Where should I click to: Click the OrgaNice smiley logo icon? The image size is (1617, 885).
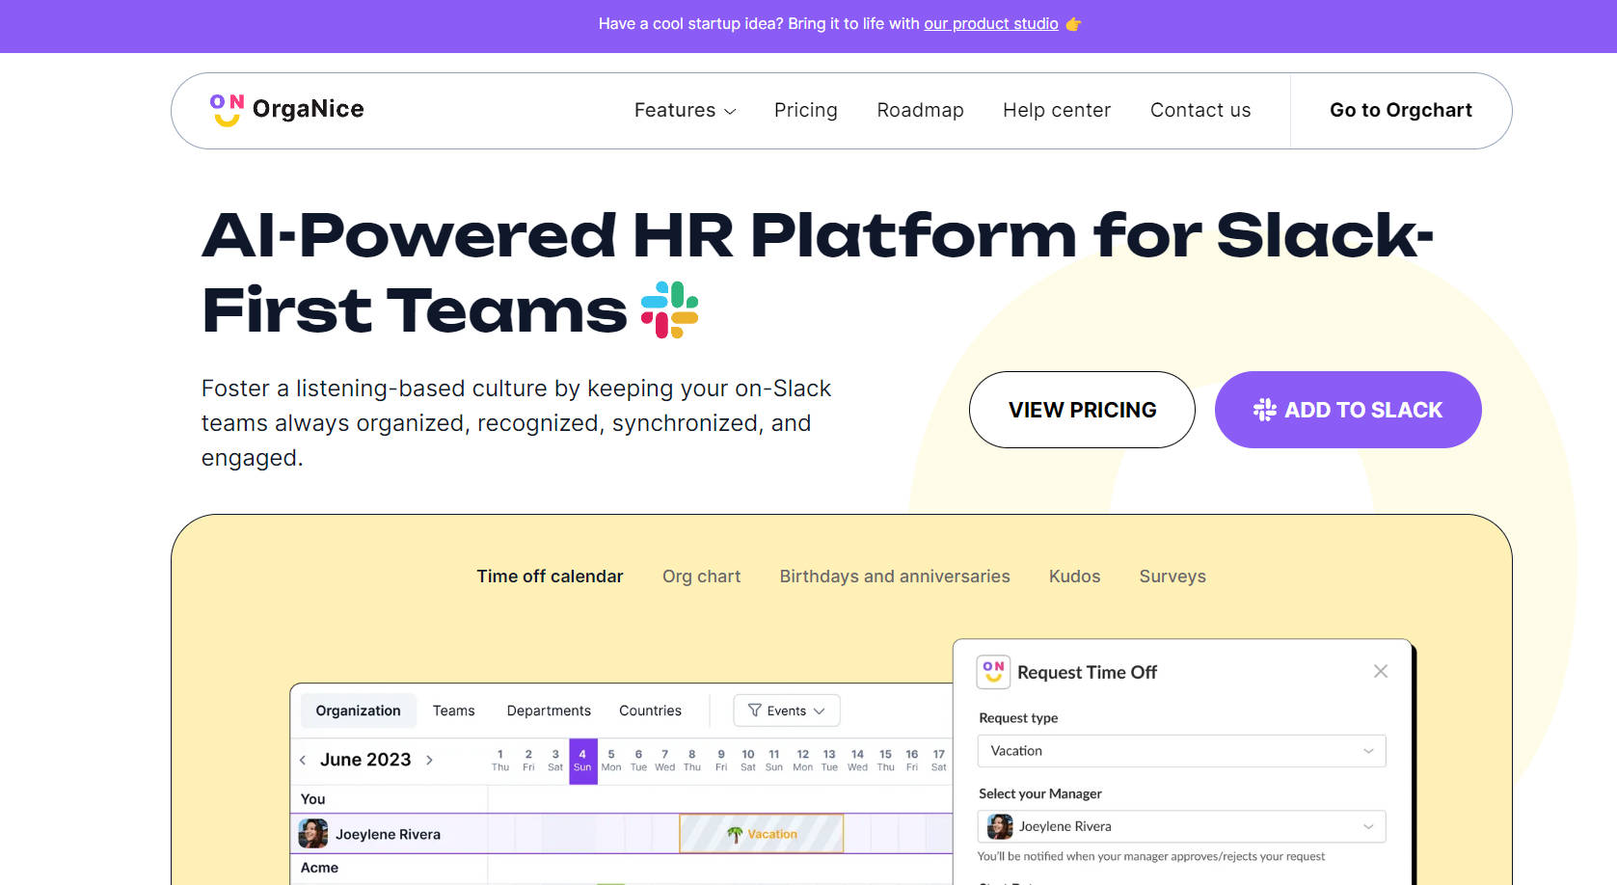pos(227,110)
